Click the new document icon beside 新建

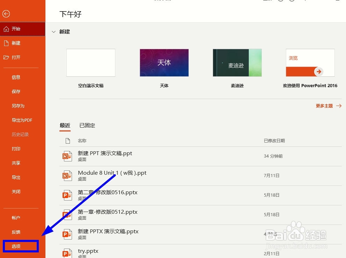(x=6, y=43)
